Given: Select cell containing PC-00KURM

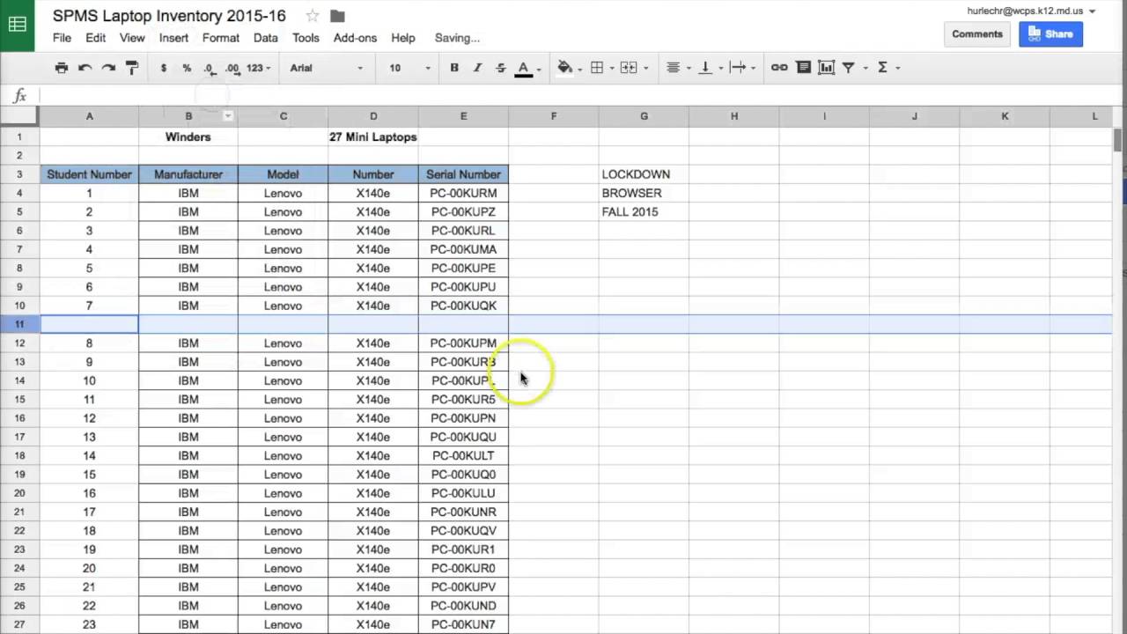Looking at the screenshot, I should 463,193.
